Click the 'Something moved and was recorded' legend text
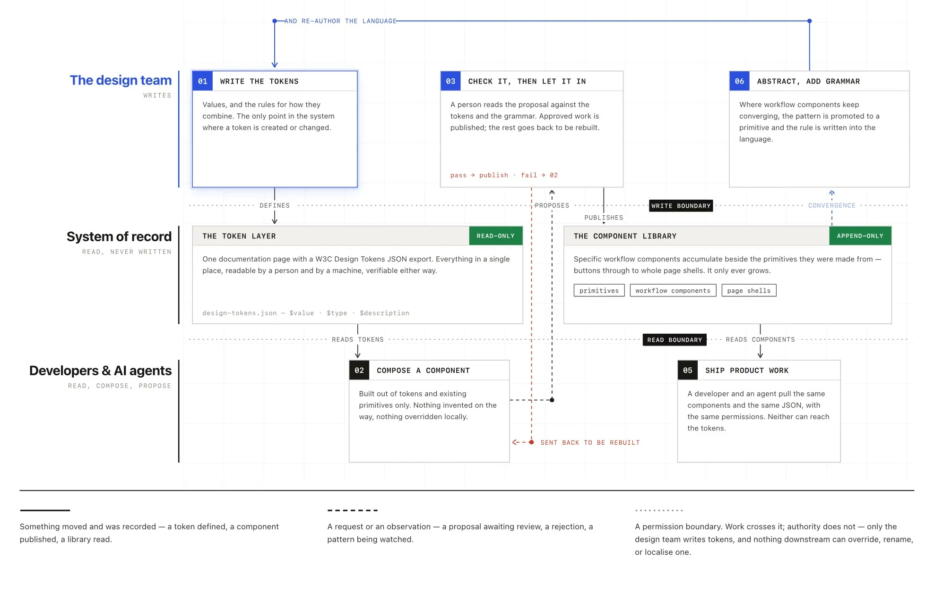 (x=149, y=533)
